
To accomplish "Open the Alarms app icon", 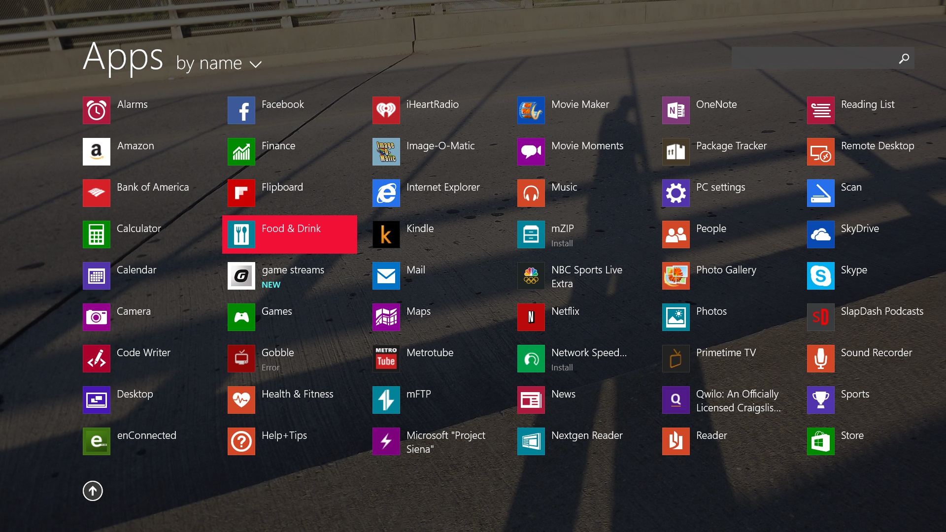I will [97, 110].
